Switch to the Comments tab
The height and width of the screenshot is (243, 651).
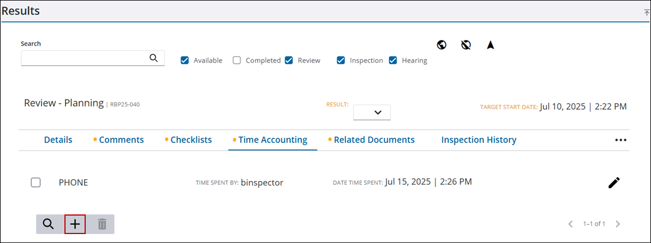coord(121,140)
